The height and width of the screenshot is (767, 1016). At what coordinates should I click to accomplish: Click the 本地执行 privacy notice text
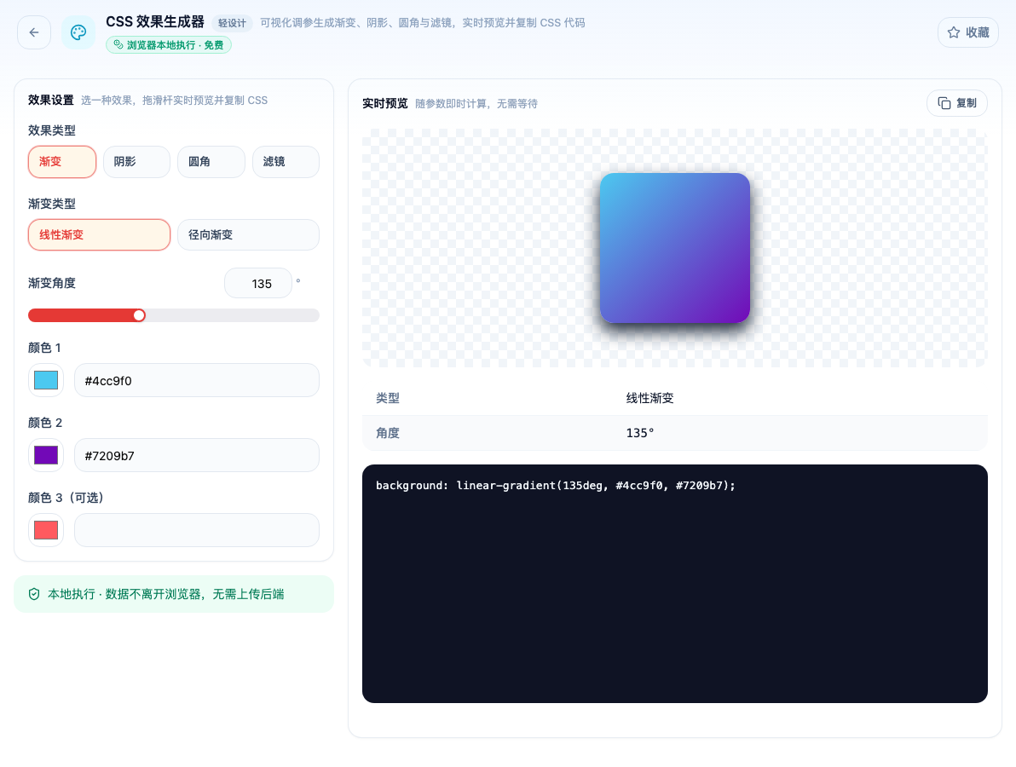pos(166,594)
